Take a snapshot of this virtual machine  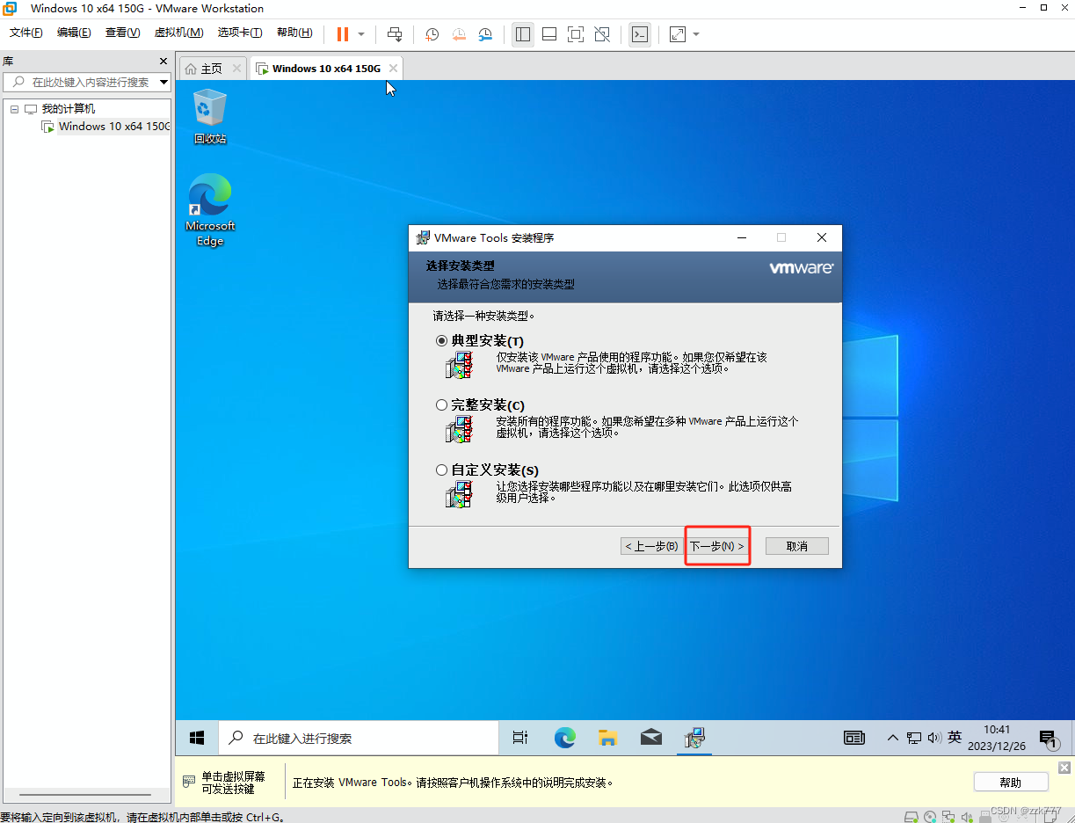432,34
